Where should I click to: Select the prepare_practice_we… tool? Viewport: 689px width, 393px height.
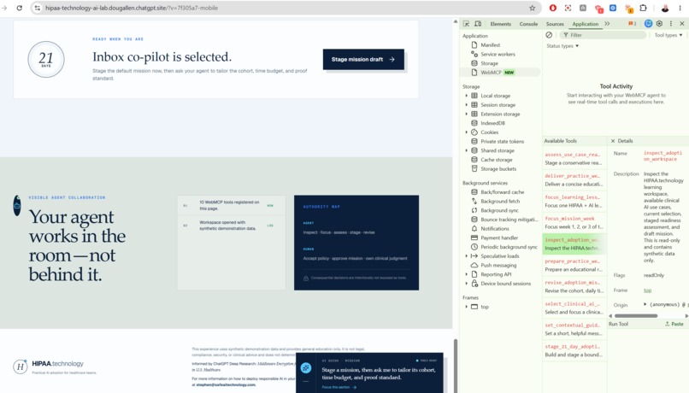tap(574, 265)
